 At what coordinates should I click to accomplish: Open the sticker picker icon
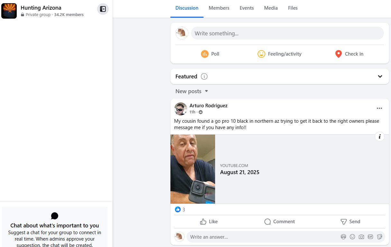tap(379, 237)
